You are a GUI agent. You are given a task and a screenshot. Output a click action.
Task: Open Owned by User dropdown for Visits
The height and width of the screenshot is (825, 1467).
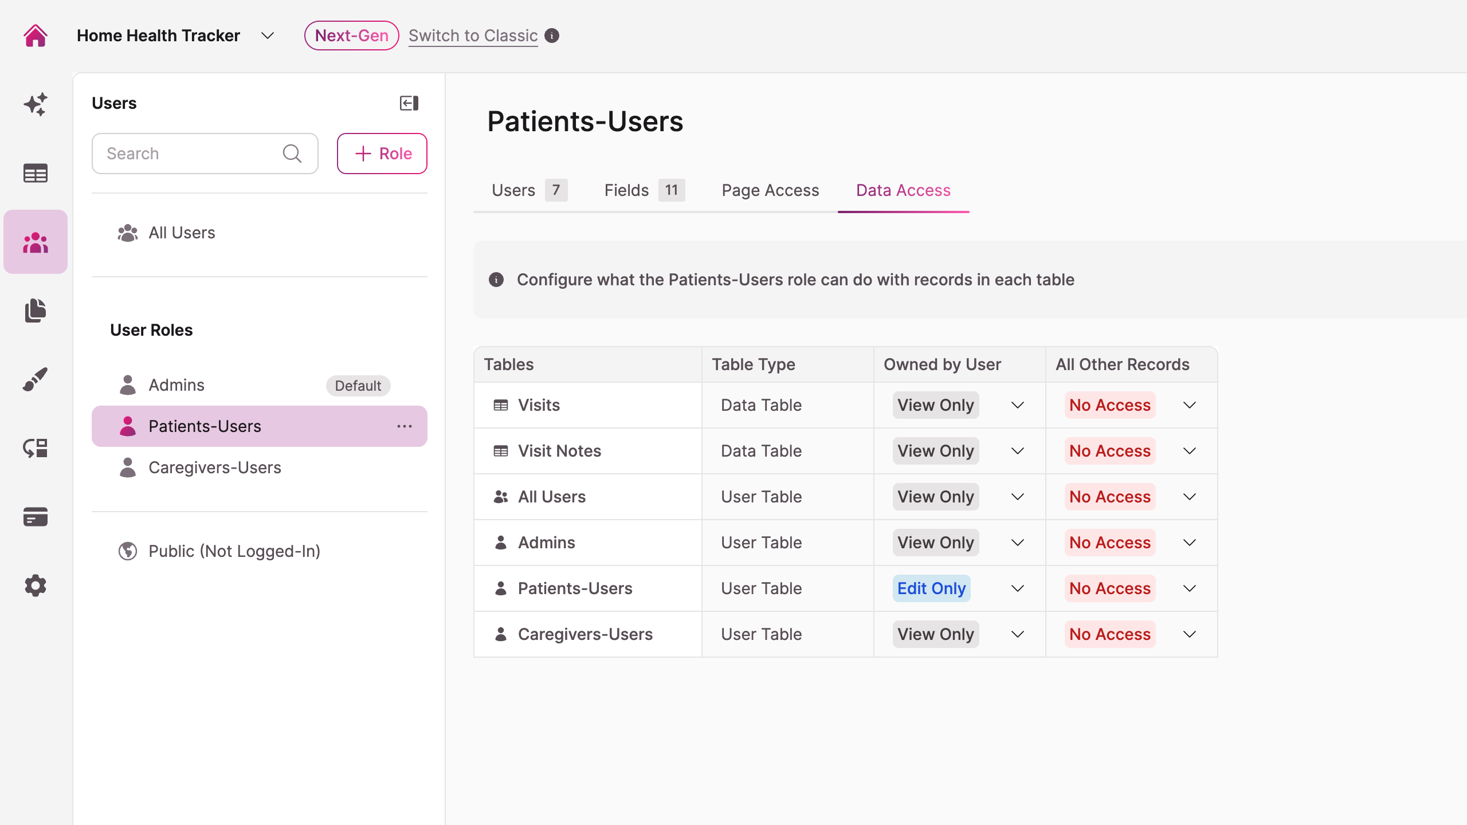959,405
